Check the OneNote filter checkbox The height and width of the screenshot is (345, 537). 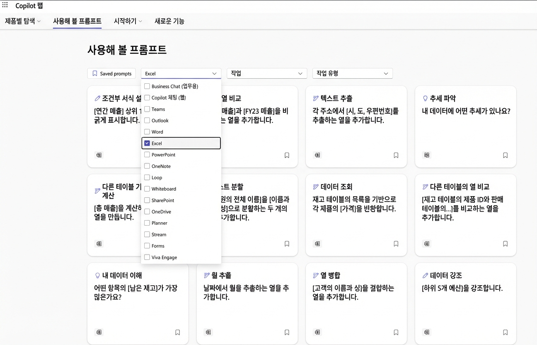tap(147, 166)
